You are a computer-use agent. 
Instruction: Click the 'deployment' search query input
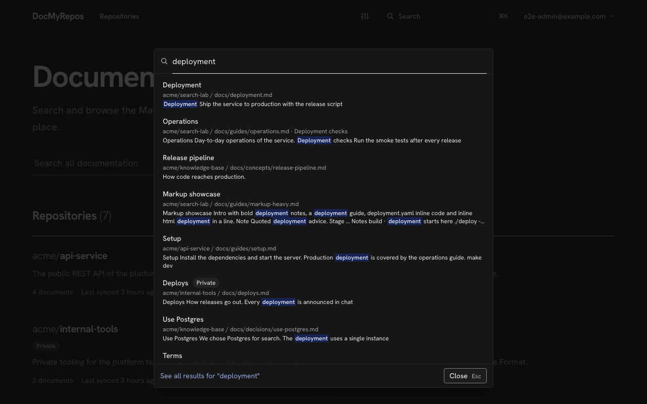click(329, 61)
